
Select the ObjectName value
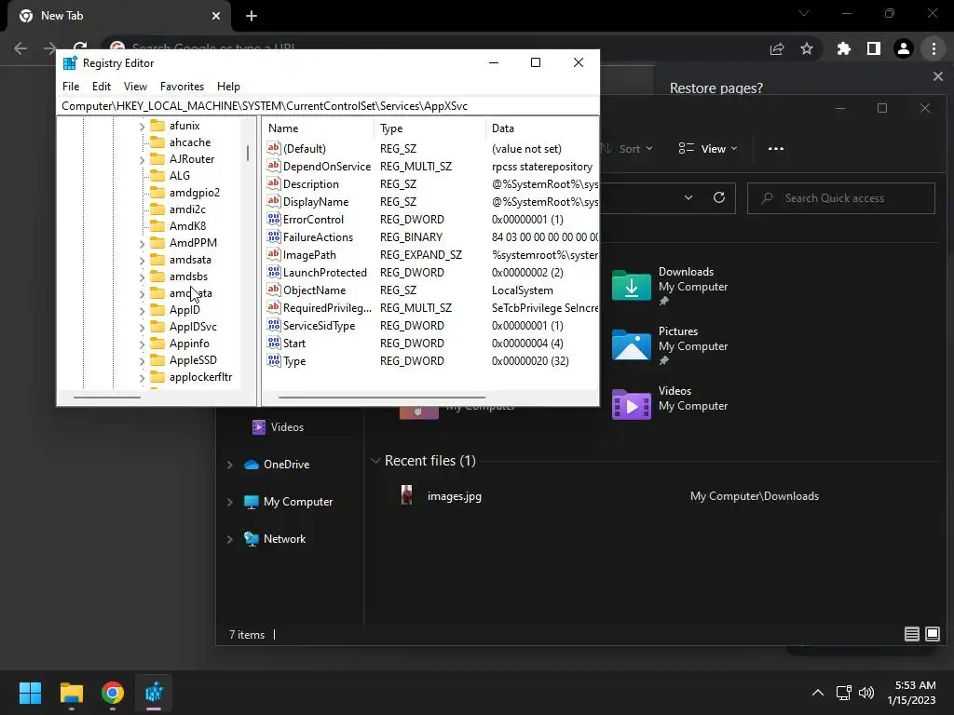[x=314, y=290]
